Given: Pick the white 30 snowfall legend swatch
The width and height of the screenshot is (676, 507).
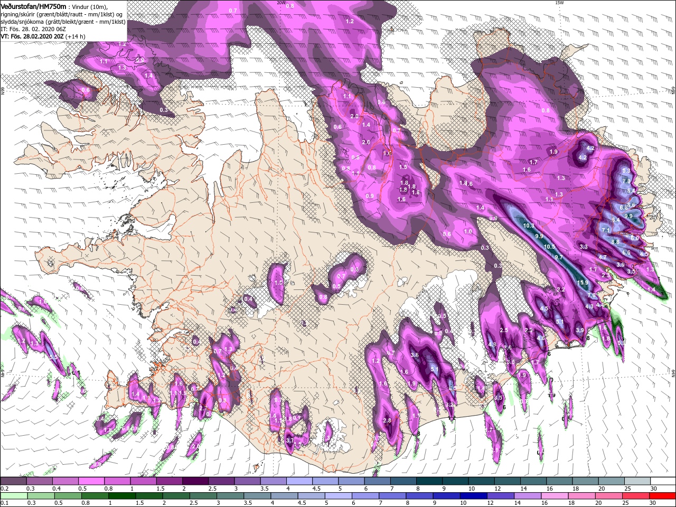Looking at the screenshot, I should (x=663, y=481).
